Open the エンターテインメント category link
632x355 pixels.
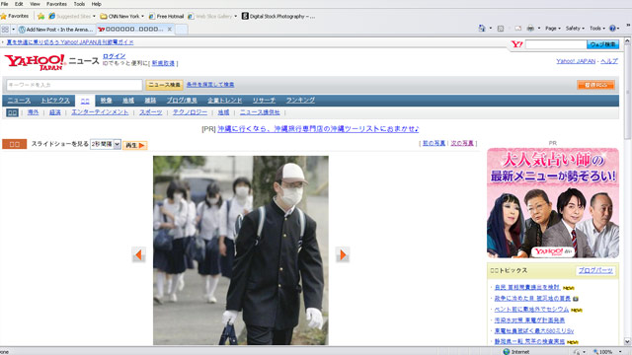pyautogui.click(x=100, y=112)
